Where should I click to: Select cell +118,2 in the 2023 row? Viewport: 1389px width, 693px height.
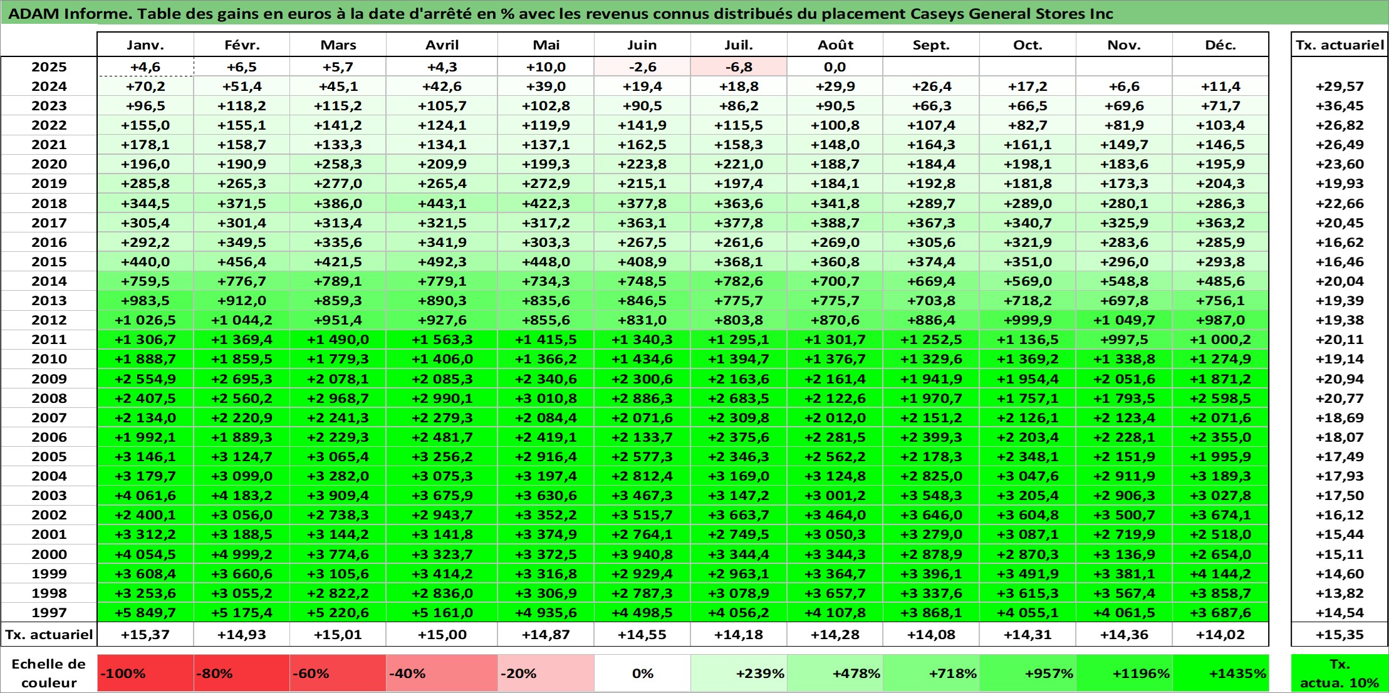(242, 106)
